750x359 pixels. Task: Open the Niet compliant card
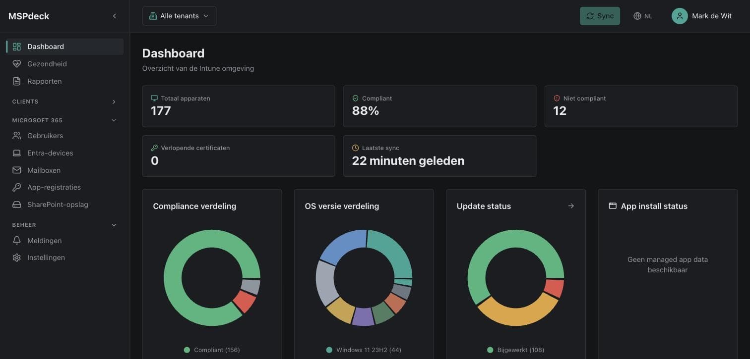641,106
